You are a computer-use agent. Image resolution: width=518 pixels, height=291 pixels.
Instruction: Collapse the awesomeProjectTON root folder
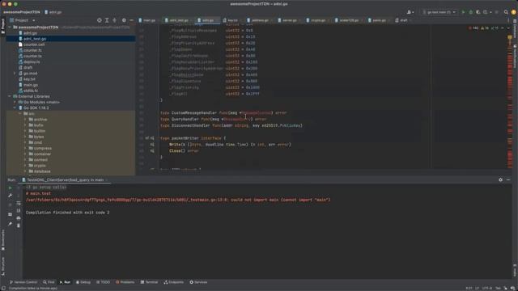[x=10, y=27]
